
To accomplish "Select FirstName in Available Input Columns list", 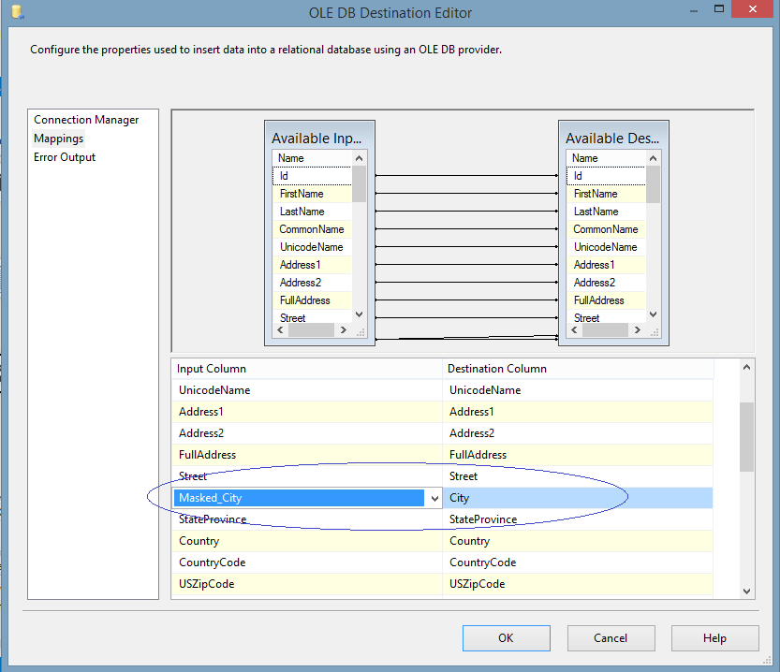I will point(313,194).
